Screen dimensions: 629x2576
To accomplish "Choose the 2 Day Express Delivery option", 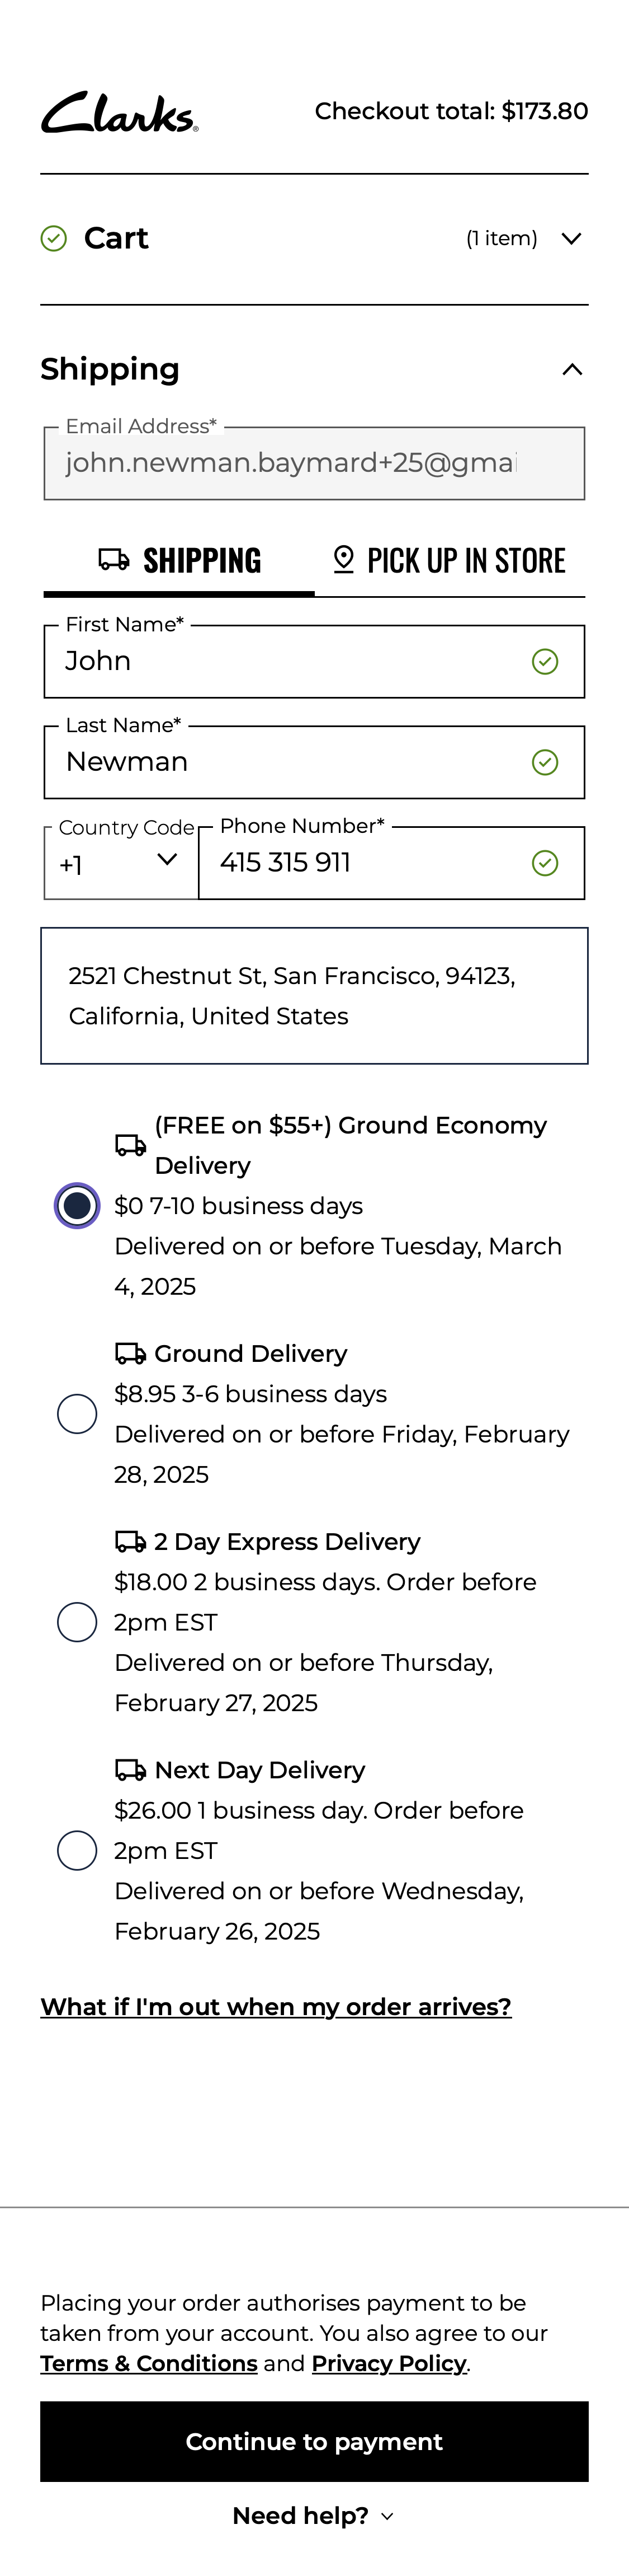I will click(x=77, y=1622).
